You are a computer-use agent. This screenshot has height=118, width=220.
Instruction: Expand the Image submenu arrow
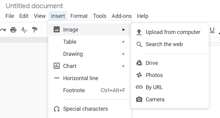coord(123,30)
